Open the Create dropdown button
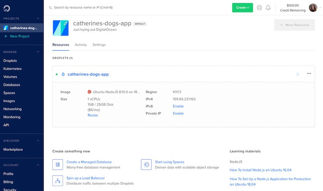Image resolution: width=323 pixels, height=191 pixels. tap(242, 8)
